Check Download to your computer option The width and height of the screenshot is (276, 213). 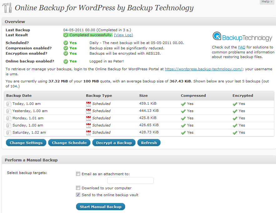click(78, 188)
